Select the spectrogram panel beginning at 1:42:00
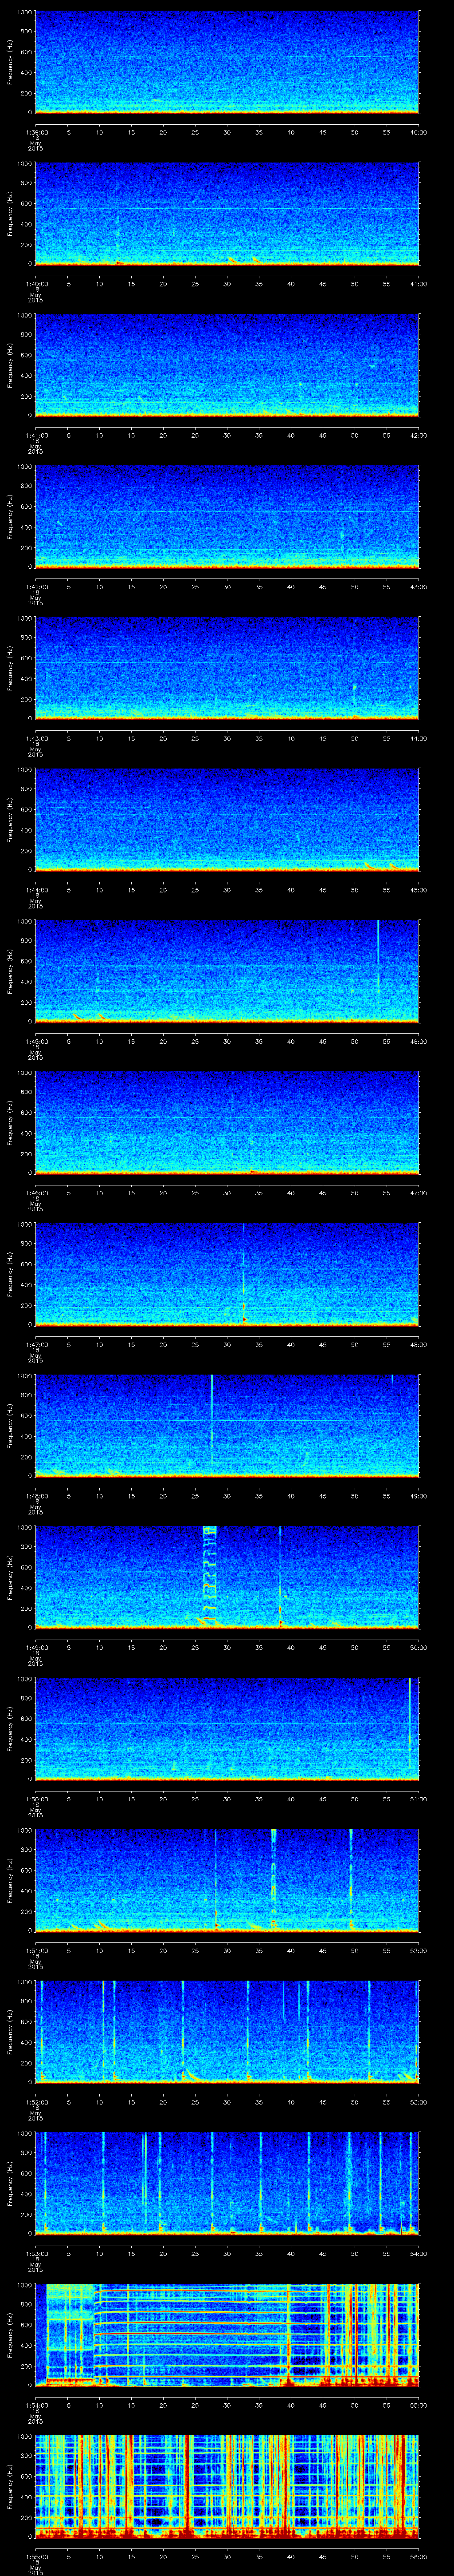 coord(227,516)
